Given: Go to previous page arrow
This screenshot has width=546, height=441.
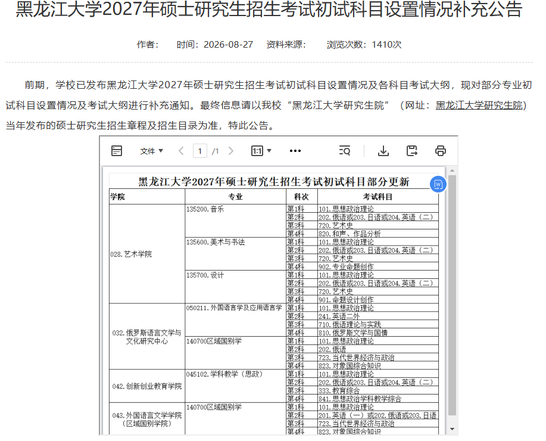Looking at the screenshot, I should click(x=181, y=151).
